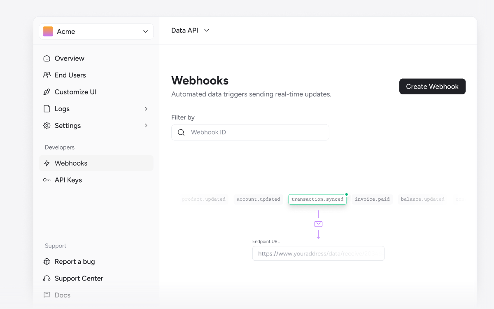Viewport: 494px width, 309px height.
Task: Click the Customize UI paintbrush icon
Action: click(x=47, y=92)
